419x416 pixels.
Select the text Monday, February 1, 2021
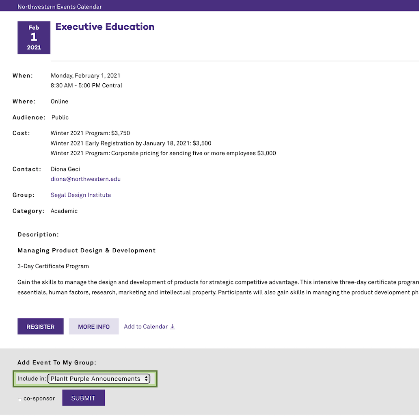86,76
